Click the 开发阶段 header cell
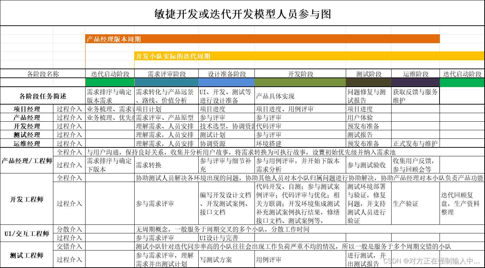This screenshot has height=268, width=485. pyautogui.click(x=301, y=74)
